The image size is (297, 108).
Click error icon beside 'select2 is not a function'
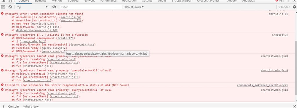pos(2,35)
